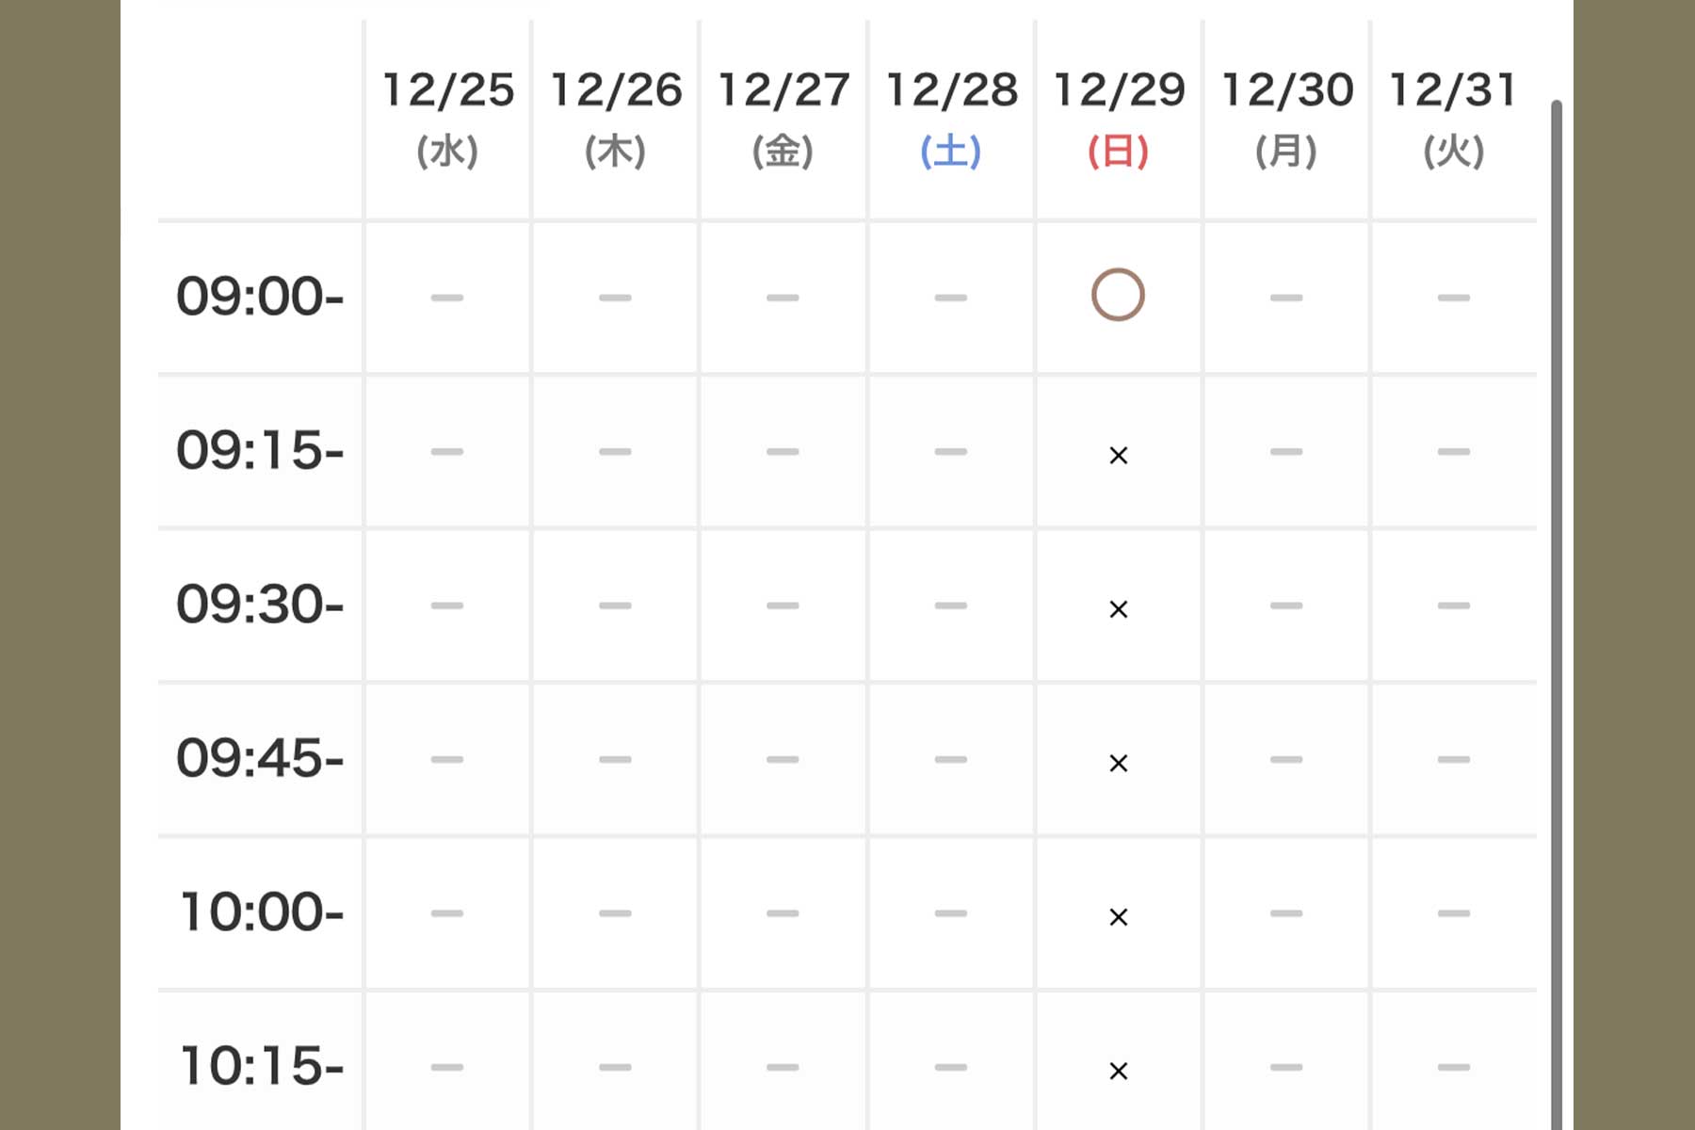Click the X mark for 09:30 on 12/29
Image resolution: width=1695 pixels, height=1130 pixels.
tap(1118, 609)
